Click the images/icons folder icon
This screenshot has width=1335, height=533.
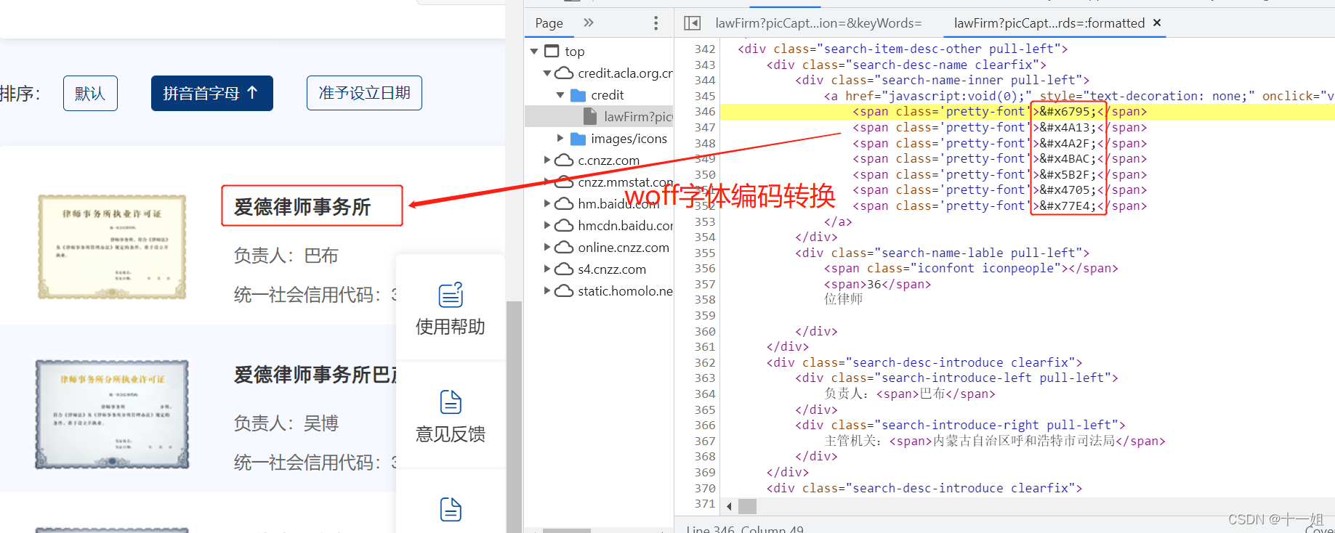click(578, 139)
